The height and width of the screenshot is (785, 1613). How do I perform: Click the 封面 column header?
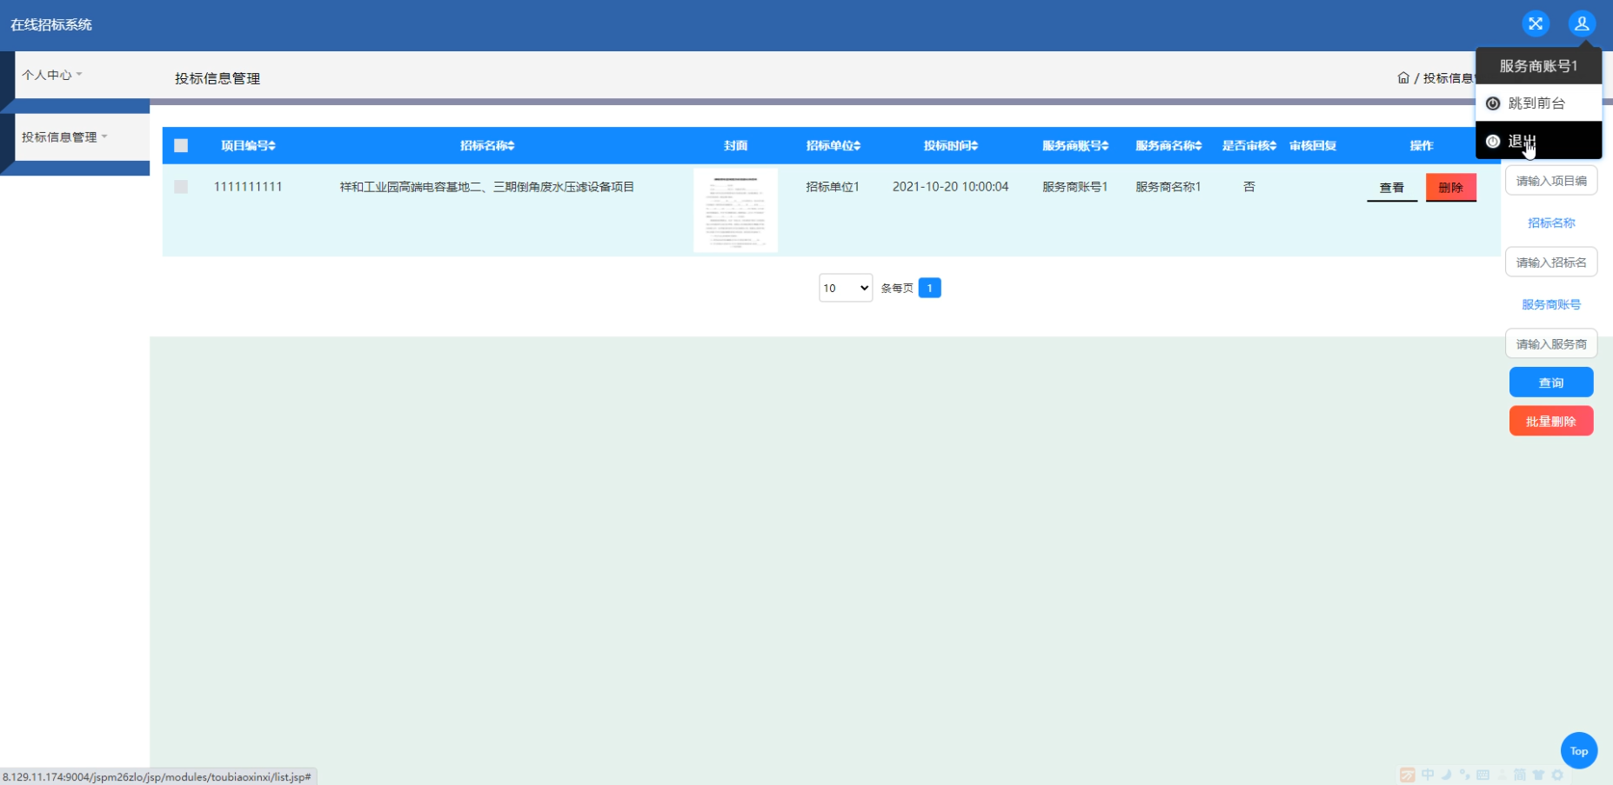click(x=735, y=145)
